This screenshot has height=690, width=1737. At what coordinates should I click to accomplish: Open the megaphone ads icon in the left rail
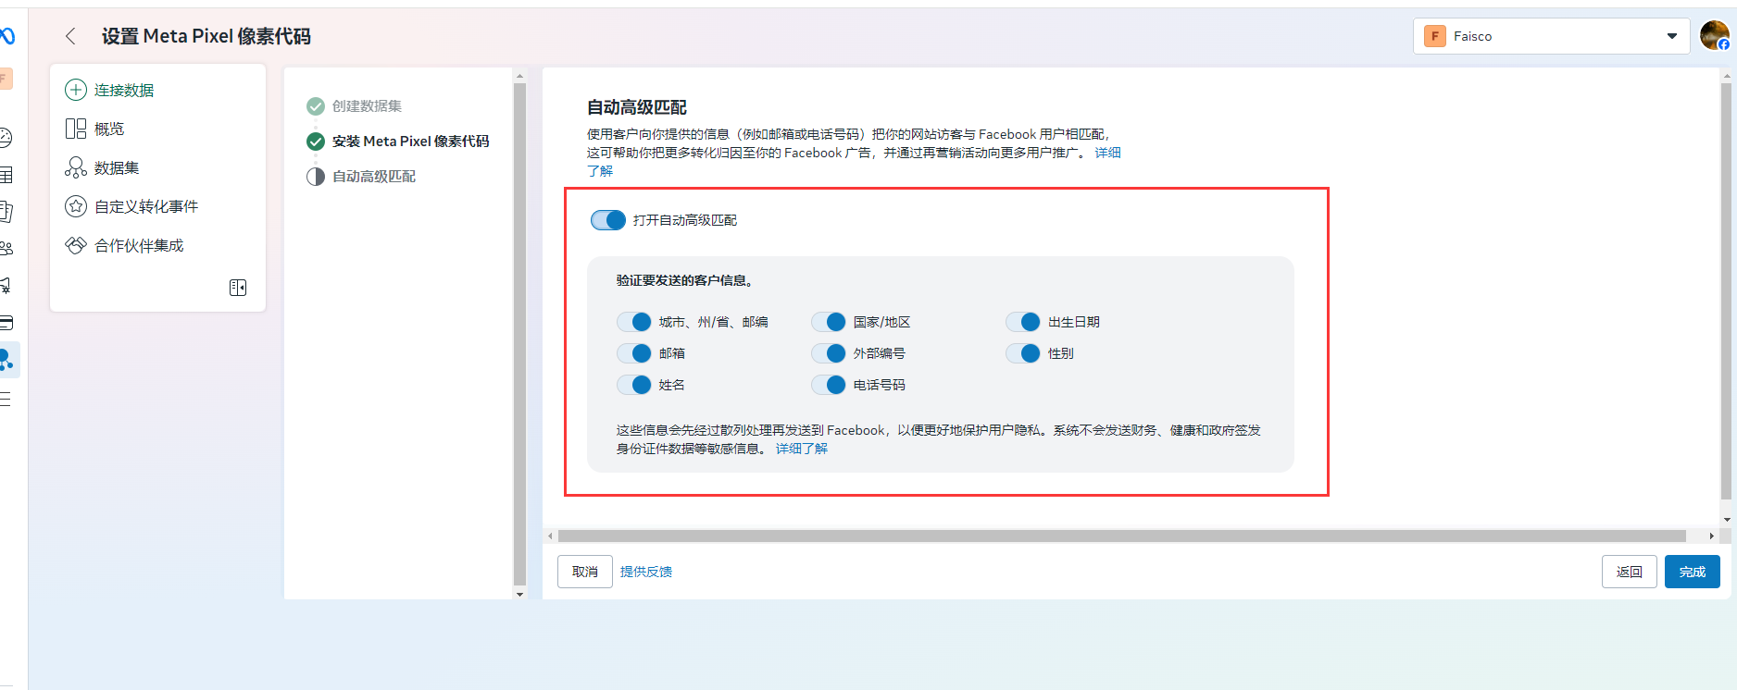pos(6,286)
